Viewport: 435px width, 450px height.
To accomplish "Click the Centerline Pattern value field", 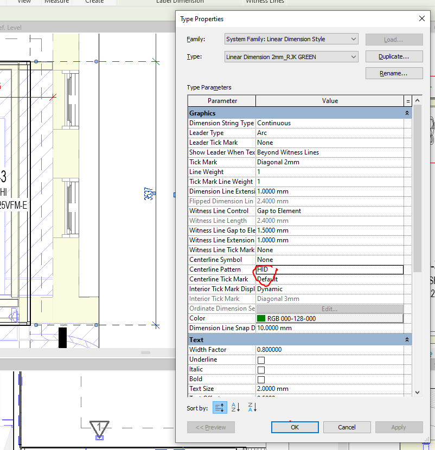I will [330, 269].
